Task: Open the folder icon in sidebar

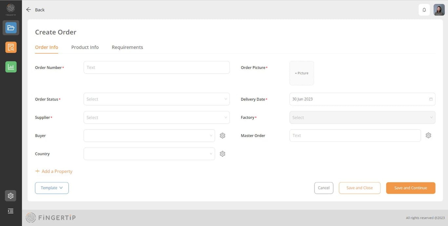Action: click(11, 28)
